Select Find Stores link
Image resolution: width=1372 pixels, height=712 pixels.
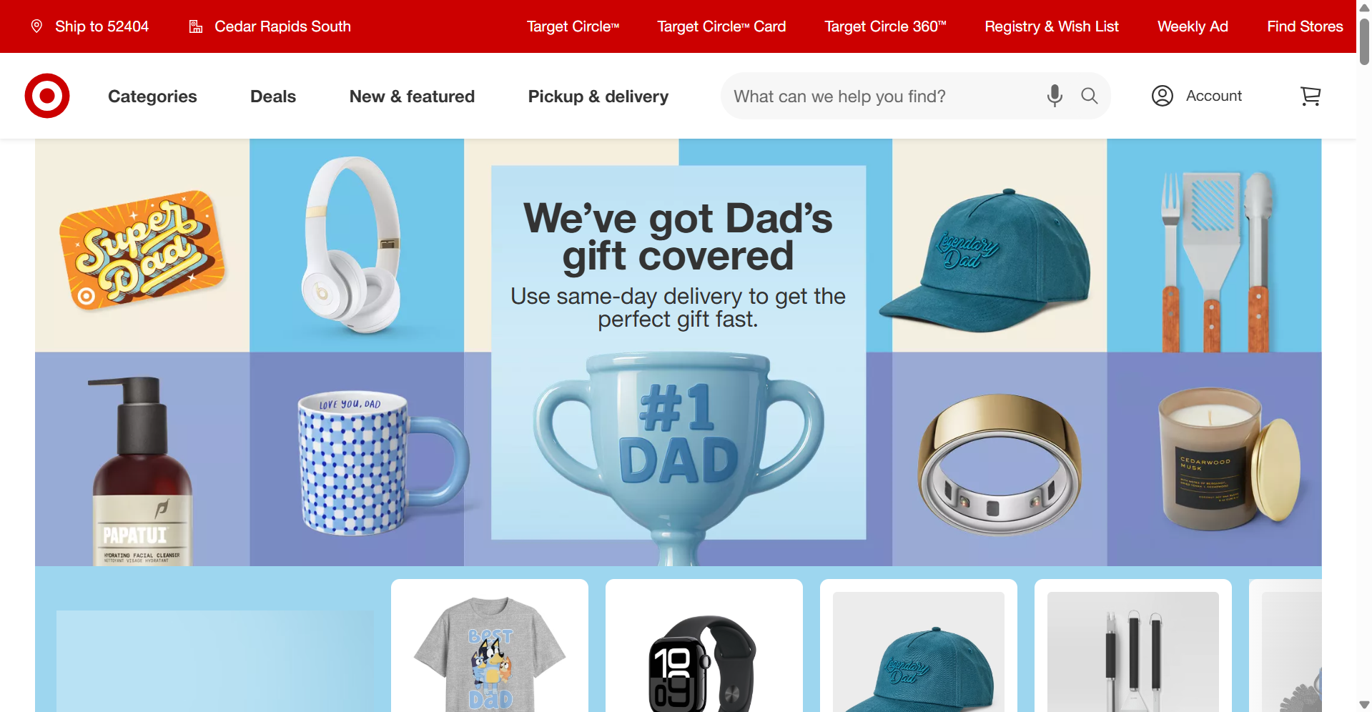1305,26
